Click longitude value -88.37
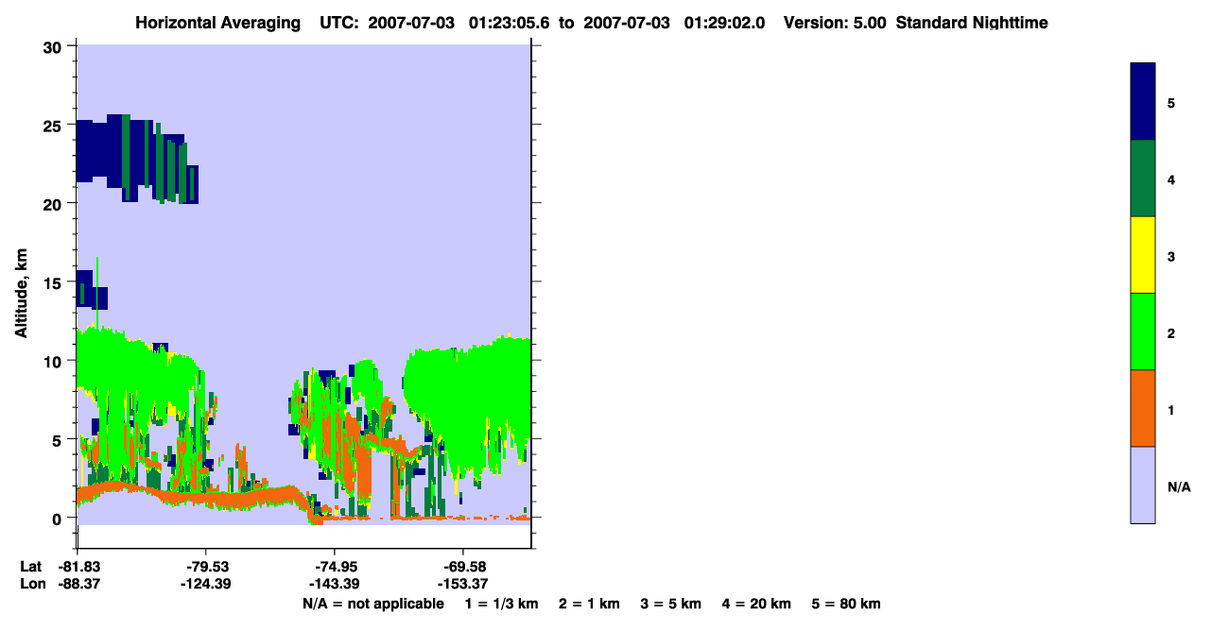This screenshot has width=1229, height=630. pyautogui.click(x=78, y=584)
